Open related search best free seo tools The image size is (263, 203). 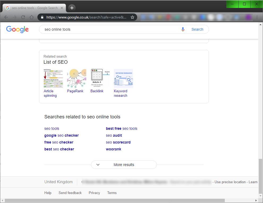point(122,128)
